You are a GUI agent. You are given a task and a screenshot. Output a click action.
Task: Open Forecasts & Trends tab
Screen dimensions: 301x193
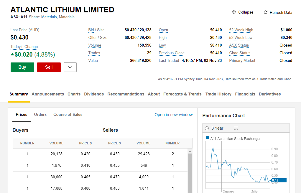tap(182, 94)
